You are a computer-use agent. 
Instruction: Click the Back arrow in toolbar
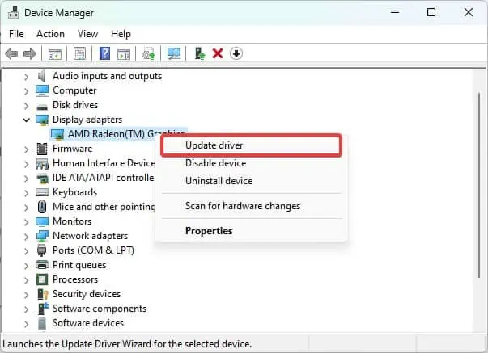(11, 54)
